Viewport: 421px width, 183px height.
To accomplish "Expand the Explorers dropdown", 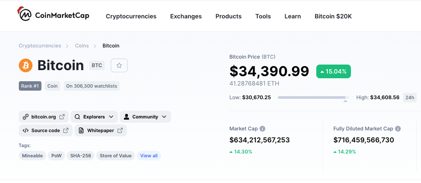I will pos(94,117).
